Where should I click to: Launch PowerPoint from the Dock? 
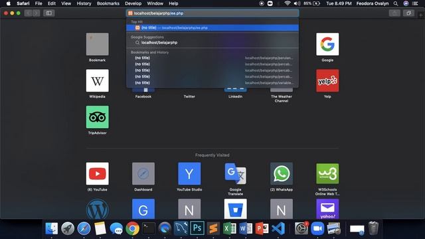coord(262,228)
